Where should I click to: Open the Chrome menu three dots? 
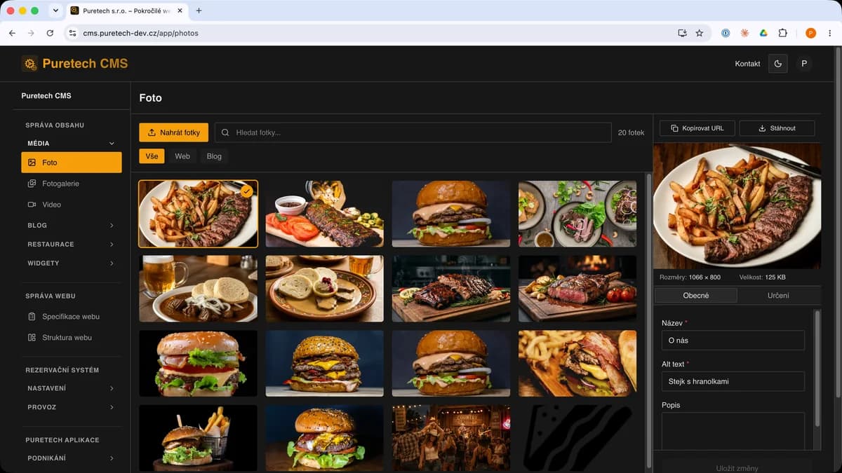[x=829, y=33]
